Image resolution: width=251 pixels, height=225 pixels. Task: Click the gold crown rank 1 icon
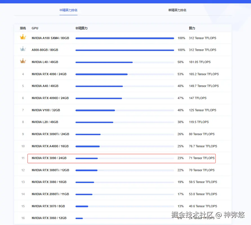pos(23,37)
